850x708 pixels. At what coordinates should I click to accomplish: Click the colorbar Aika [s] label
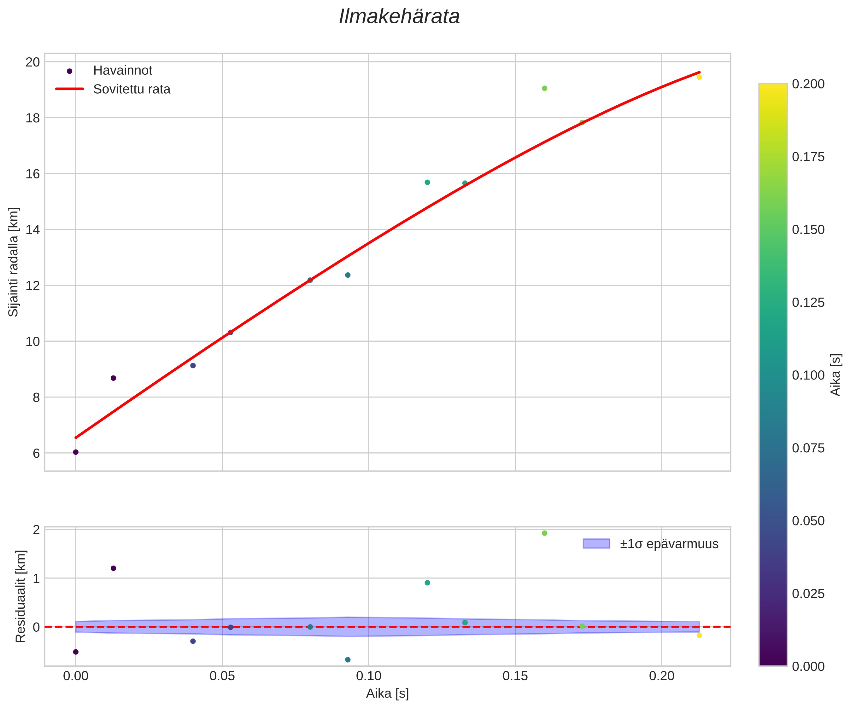point(835,374)
